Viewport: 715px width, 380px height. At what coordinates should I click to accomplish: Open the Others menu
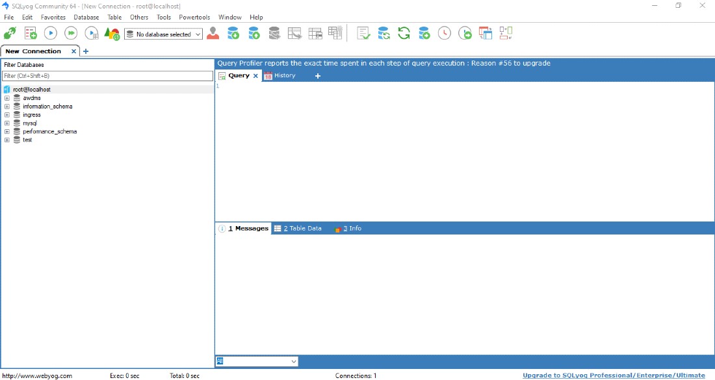coord(139,18)
